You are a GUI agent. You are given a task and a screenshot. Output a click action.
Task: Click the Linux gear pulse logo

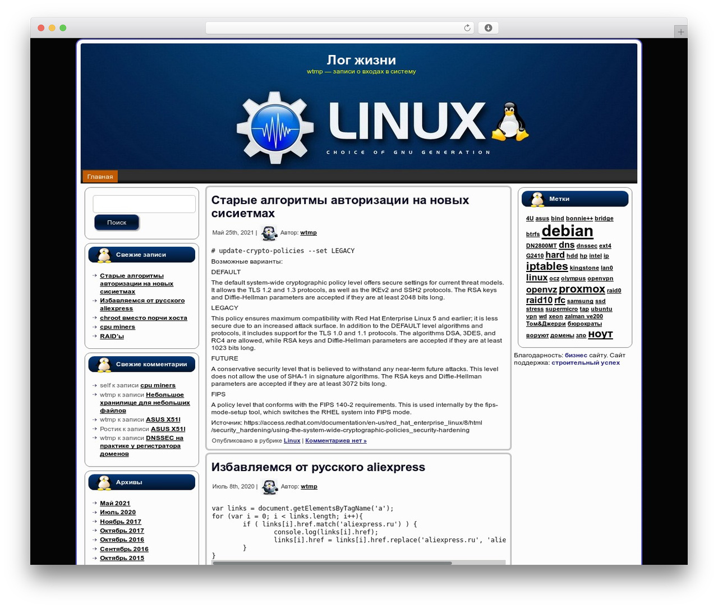point(275,127)
